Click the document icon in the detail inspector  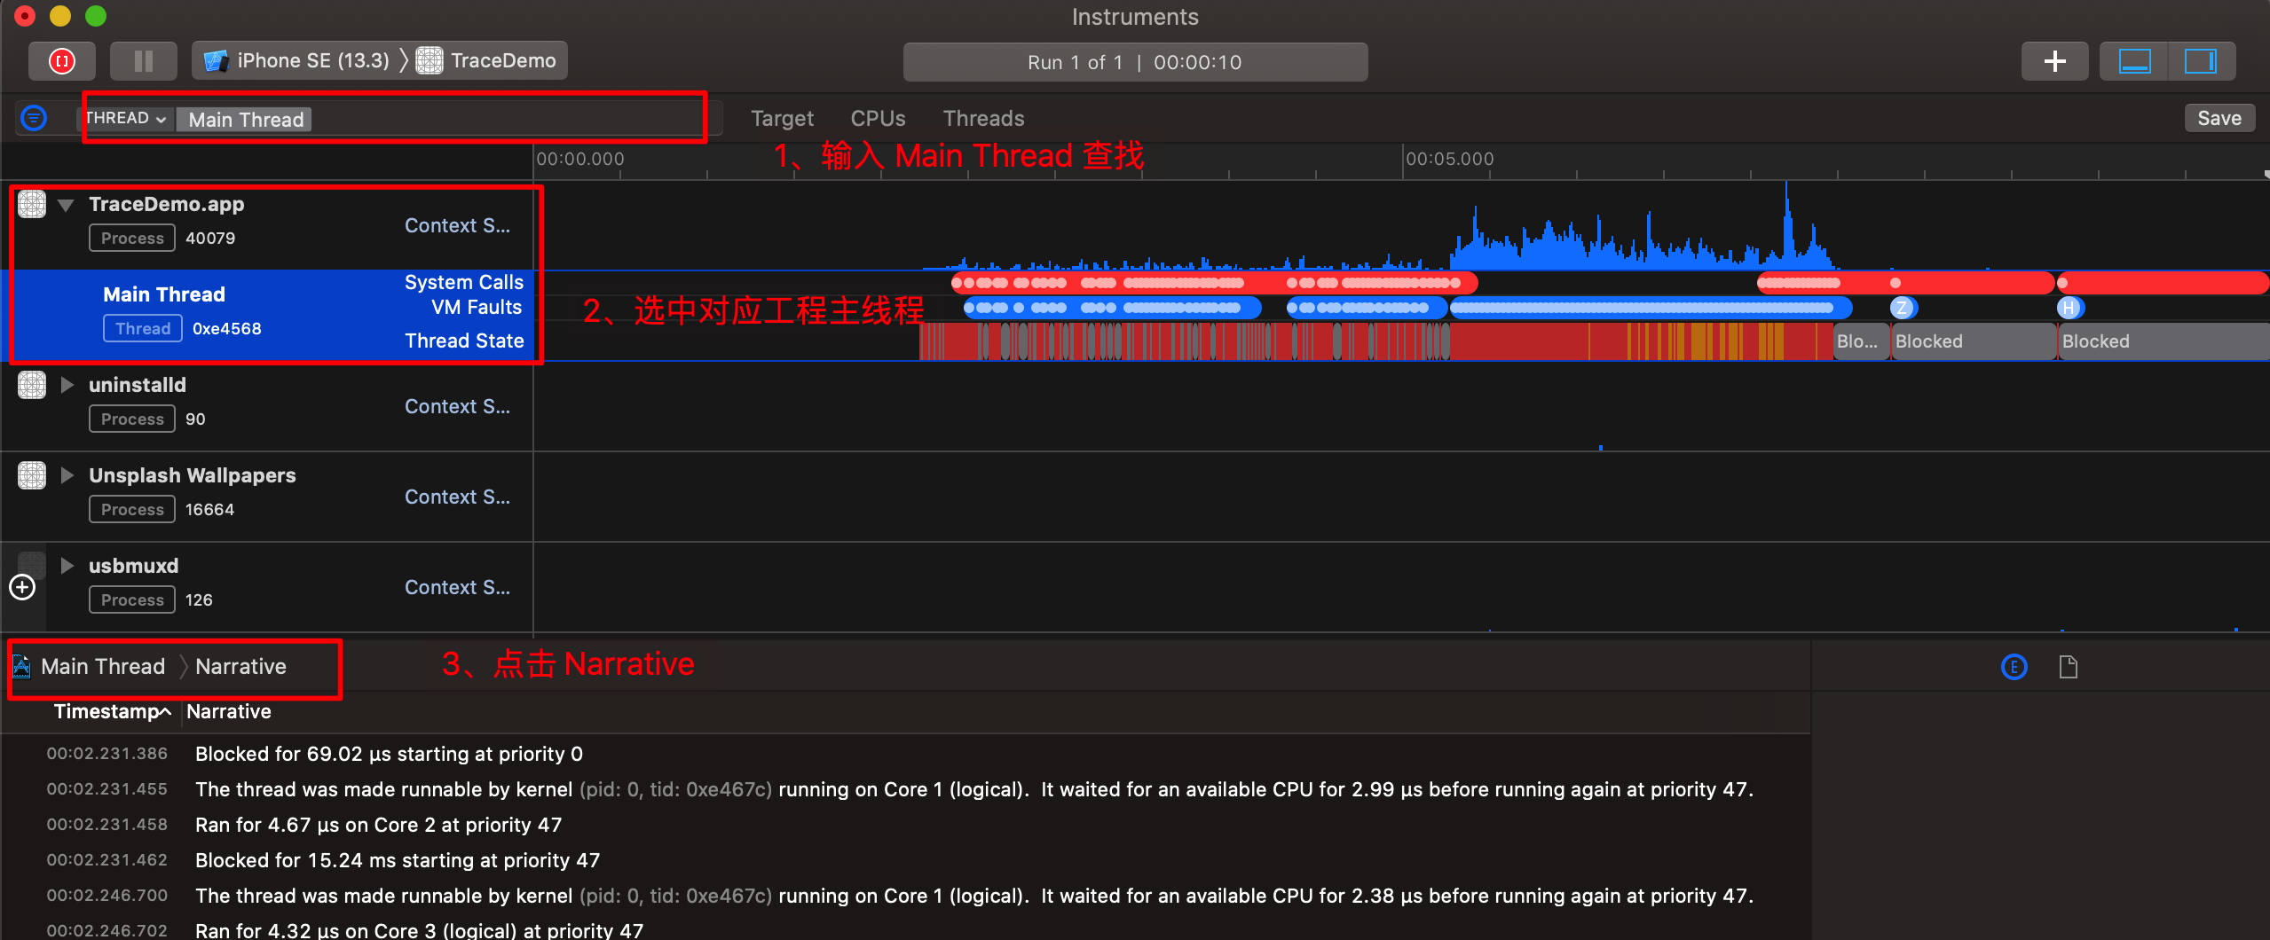click(2068, 667)
